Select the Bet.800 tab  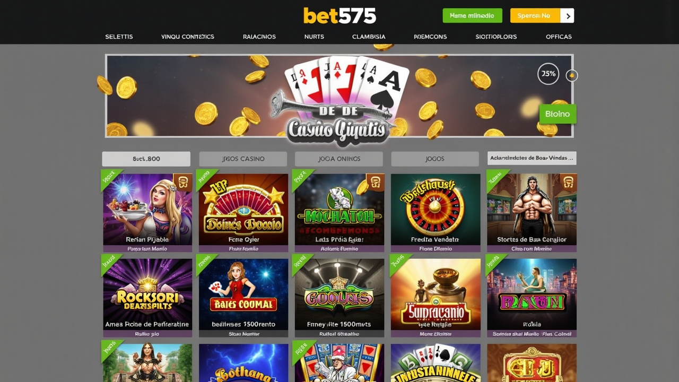pyautogui.click(x=146, y=159)
